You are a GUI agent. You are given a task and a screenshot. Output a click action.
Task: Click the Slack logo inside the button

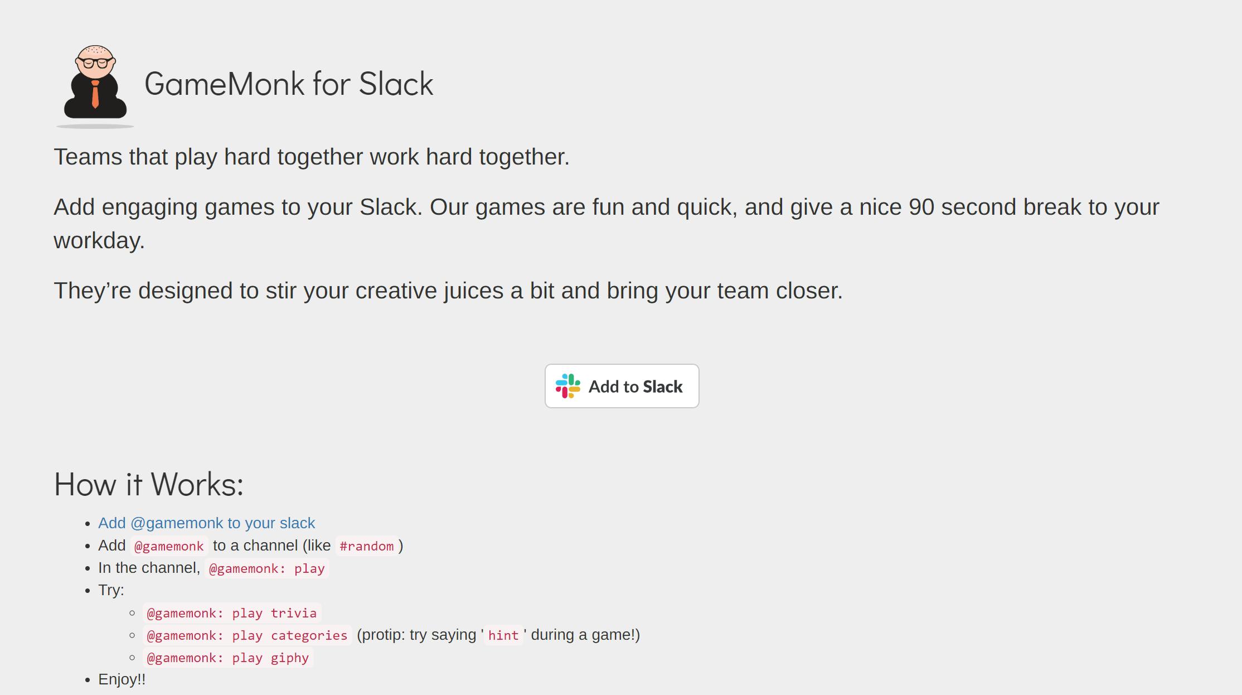pos(566,385)
